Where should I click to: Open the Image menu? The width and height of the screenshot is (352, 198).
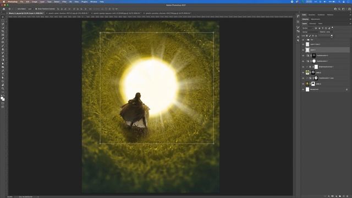click(34, 2)
